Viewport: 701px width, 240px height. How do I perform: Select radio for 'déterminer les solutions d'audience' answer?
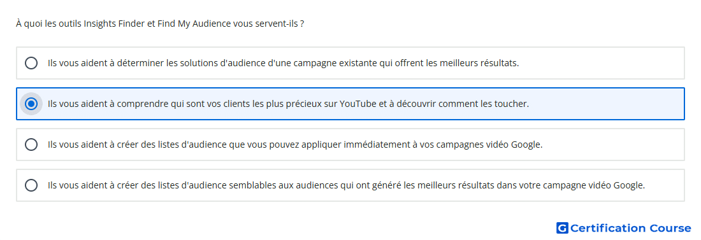tap(31, 63)
